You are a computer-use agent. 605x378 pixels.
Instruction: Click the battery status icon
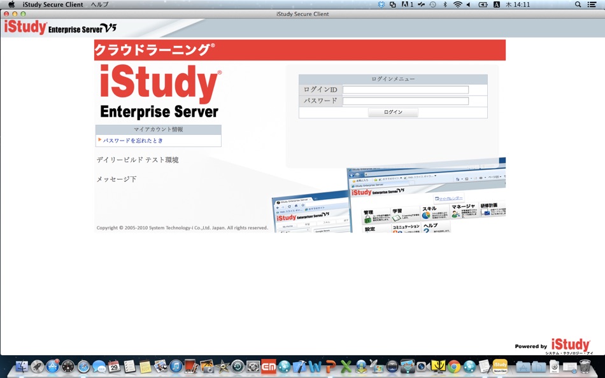[x=483, y=4]
